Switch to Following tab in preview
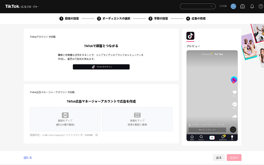This screenshot has width=264, height=165. tap(206, 54)
